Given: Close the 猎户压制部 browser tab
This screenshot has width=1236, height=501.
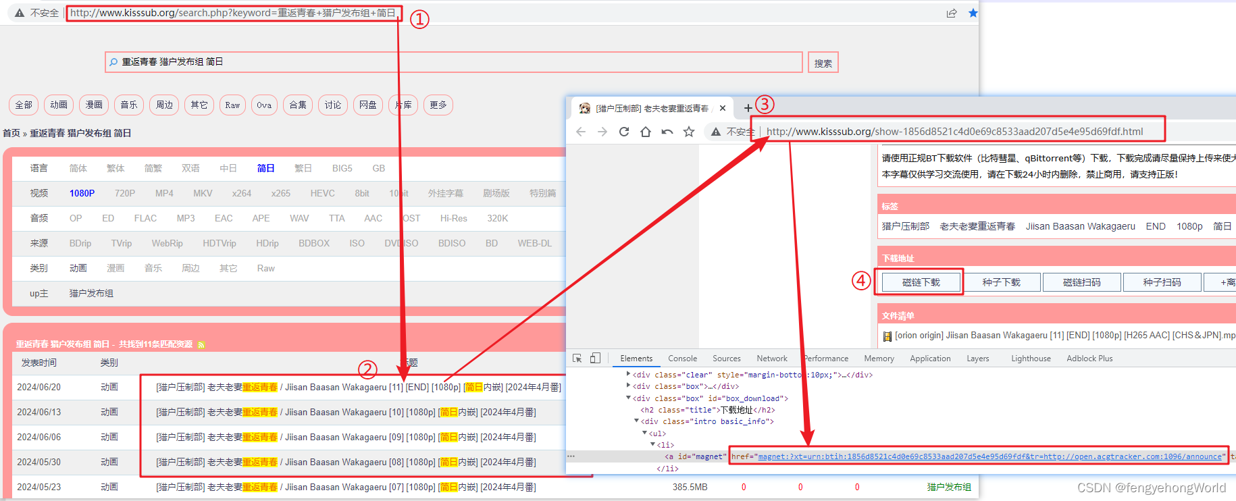Looking at the screenshot, I should tap(723, 108).
